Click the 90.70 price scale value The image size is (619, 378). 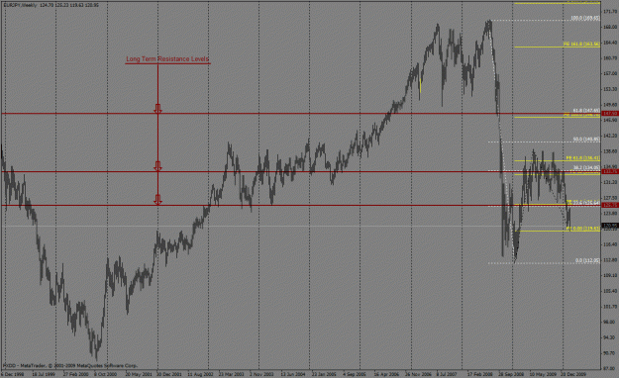coord(610,353)
